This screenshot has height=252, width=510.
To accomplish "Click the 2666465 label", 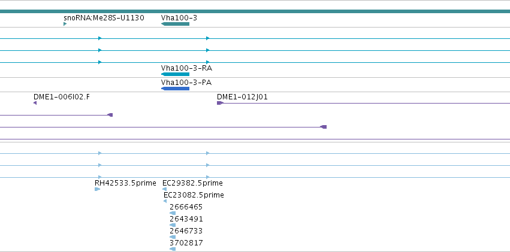I will [186, 207].
